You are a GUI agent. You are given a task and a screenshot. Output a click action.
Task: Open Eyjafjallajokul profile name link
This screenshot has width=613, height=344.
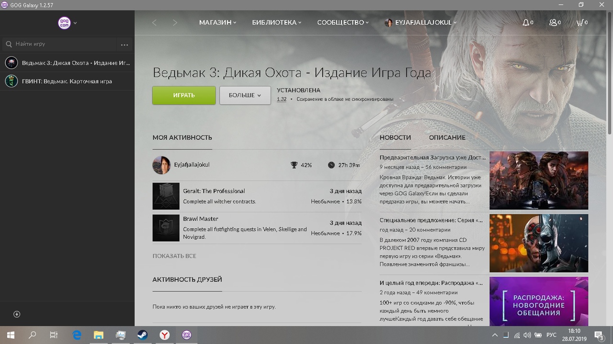coord(192,165)
